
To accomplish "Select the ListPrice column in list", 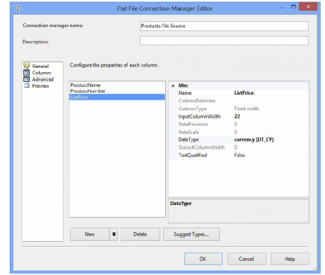I will pos(117,97).
